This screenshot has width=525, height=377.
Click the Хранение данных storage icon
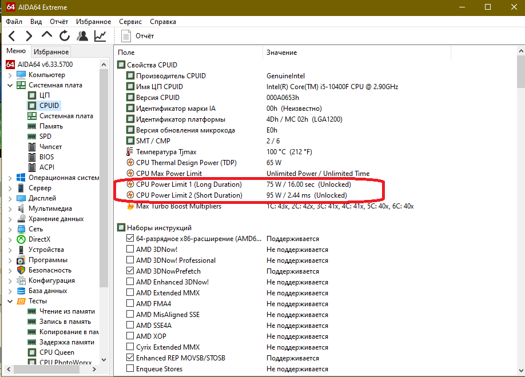coord(21,219)
